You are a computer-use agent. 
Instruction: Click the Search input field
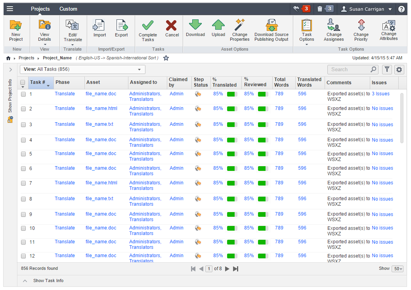[349, 70]
